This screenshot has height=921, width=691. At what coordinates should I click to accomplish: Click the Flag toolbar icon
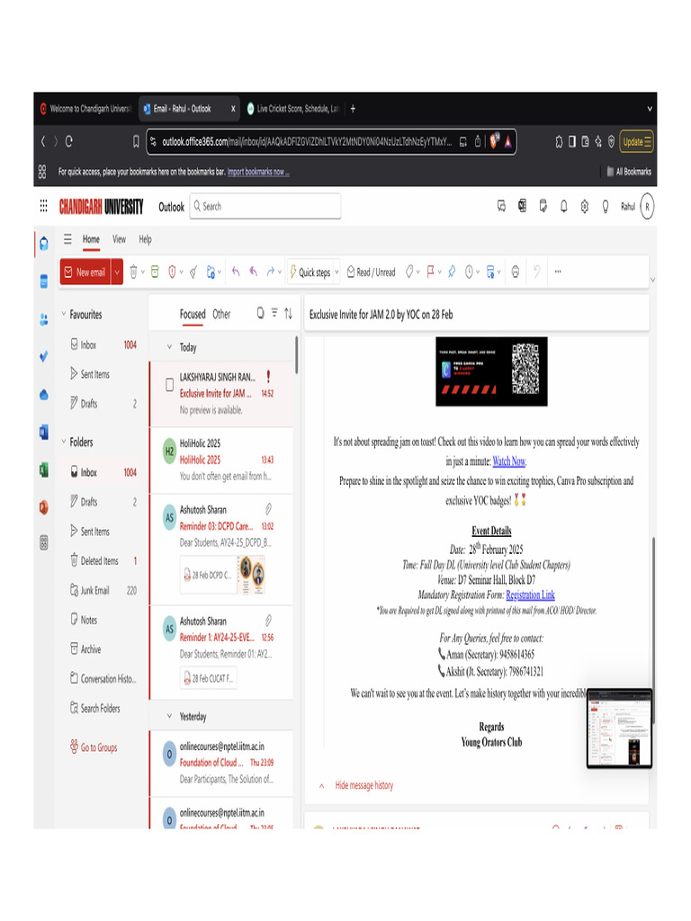tap(430, 272)
